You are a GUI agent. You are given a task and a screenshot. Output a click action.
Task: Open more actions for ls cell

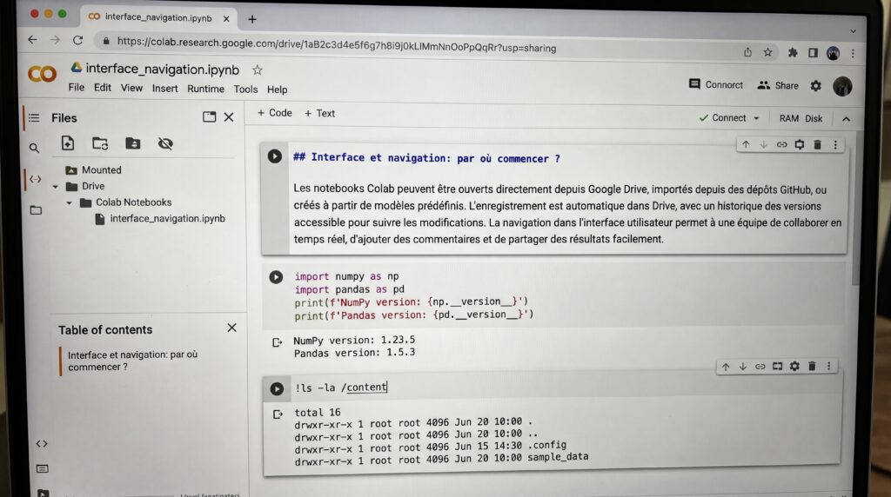pyautogui.click(x=829, y=367)
